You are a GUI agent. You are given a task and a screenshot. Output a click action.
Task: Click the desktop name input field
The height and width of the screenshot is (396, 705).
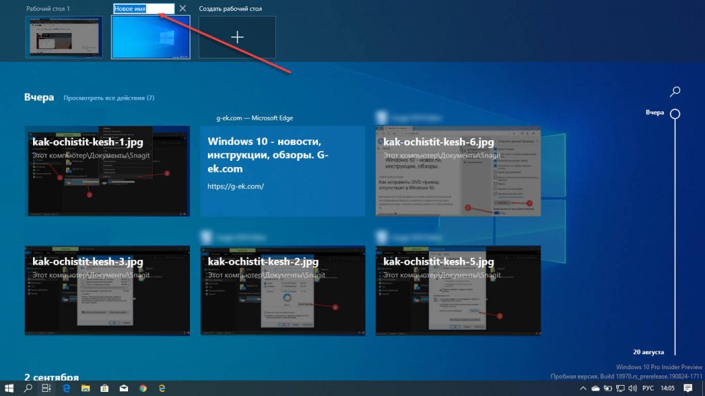click(143, 8)
